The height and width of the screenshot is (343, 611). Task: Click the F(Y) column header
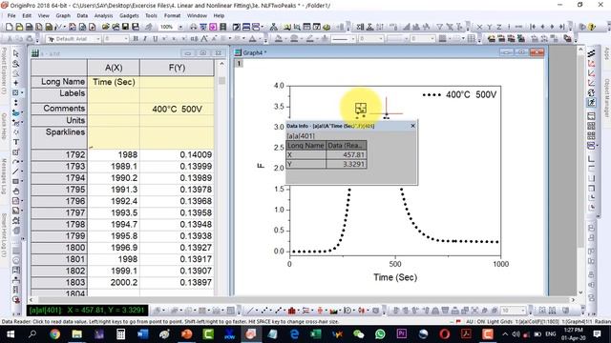click(x=177, y=68)
